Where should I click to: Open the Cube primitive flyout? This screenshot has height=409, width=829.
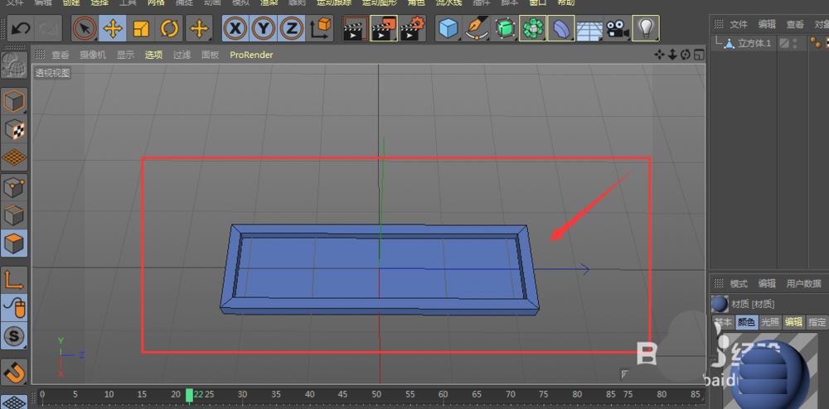click(448, 28)
